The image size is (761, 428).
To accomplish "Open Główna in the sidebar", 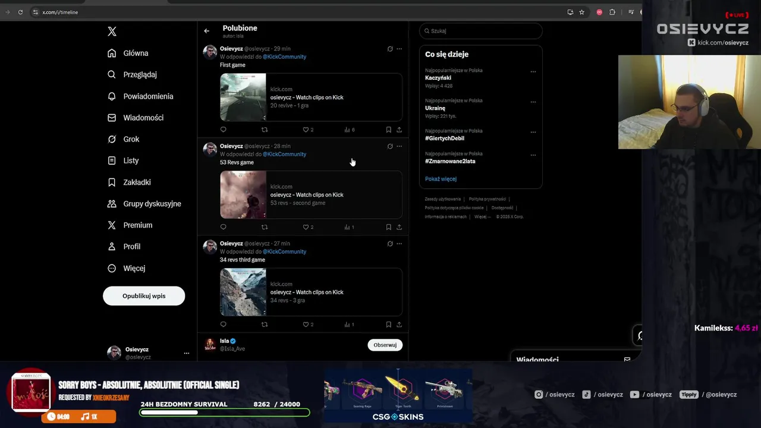I will pyautogui.click(x=128, y=53).
